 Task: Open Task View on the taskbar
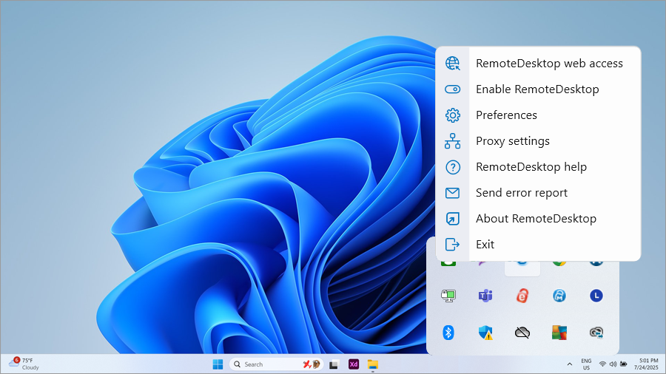[334, 364]
